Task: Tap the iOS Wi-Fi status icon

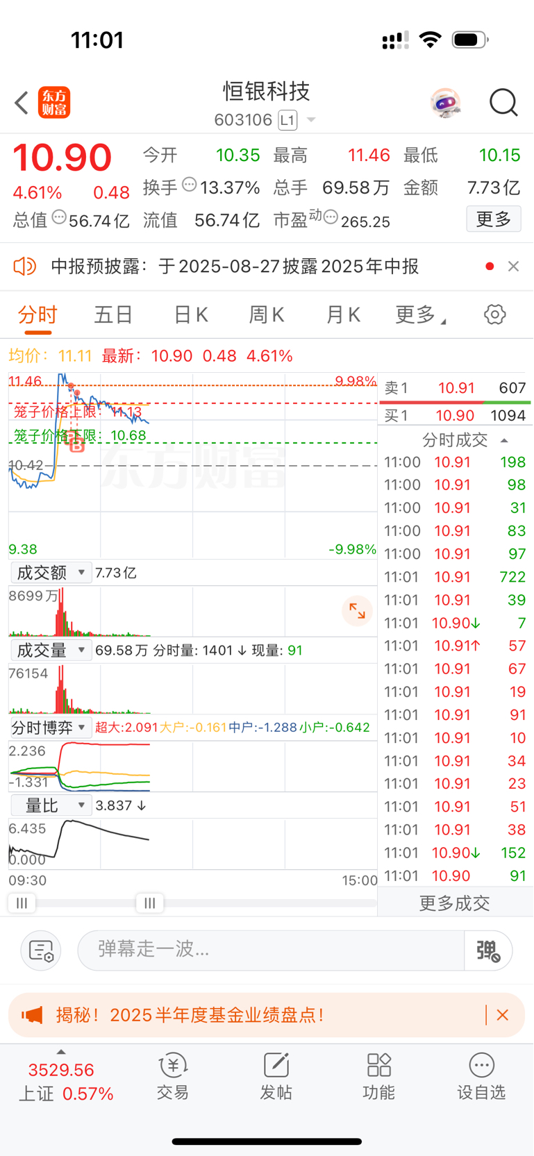Action: [431, 40]
